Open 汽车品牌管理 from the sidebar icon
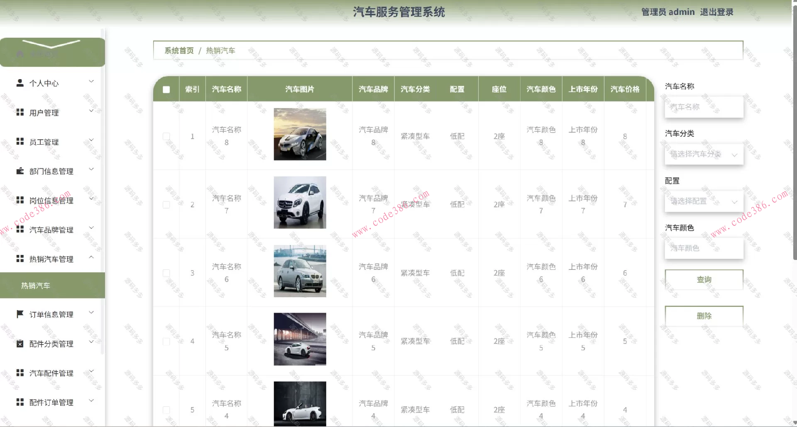 click(x=20, y=229)
